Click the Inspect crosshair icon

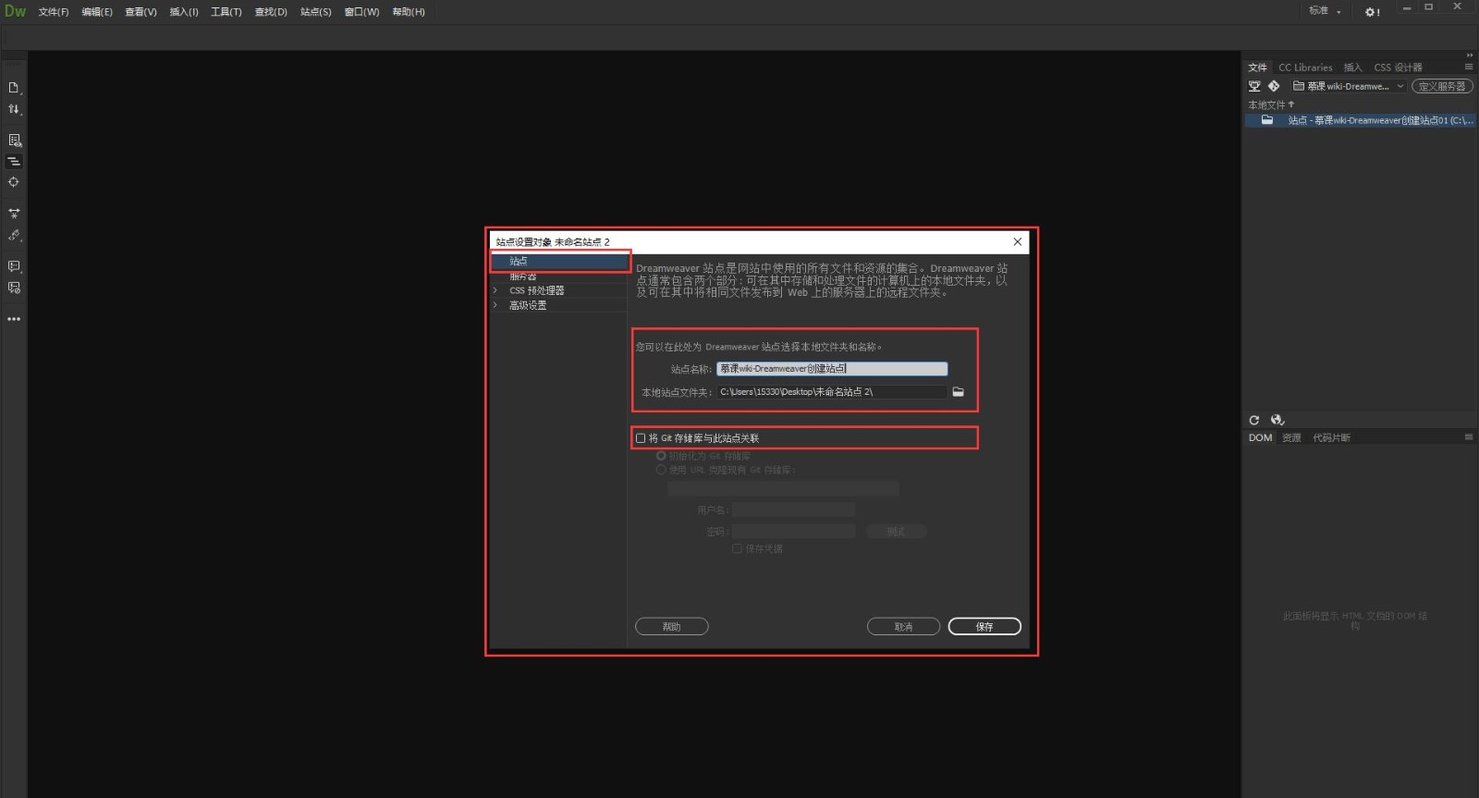click(14, 182)
